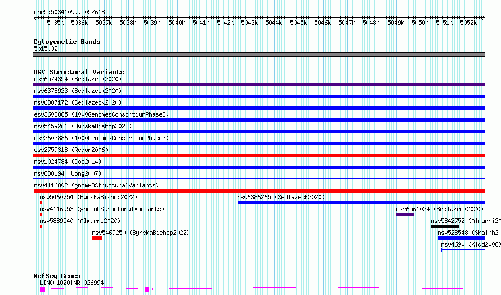
Task: Click nsv5889540 (Almarri2020) variant label
Action: tap(80, 221)
